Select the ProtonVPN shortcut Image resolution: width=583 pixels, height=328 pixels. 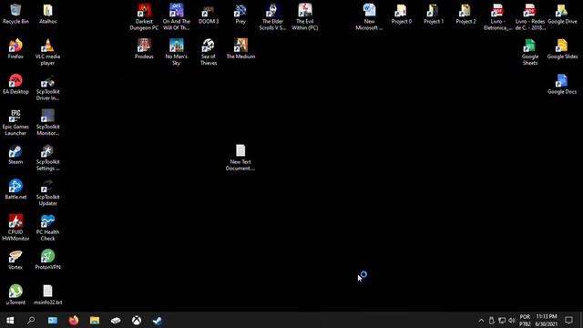point(47,260)
